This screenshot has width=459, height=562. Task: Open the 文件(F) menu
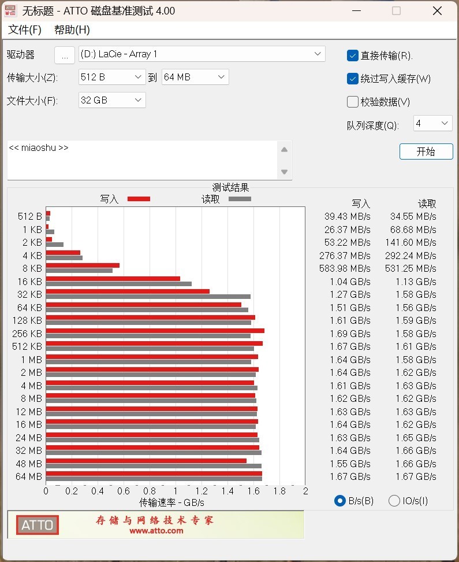25,29
